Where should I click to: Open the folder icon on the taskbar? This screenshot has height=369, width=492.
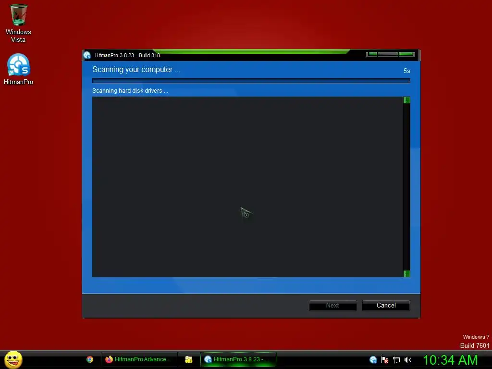(x=188, y=359)
